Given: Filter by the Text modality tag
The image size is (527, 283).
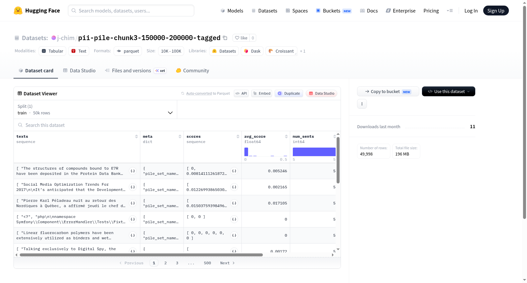Looking at the screenshot, I should (x=79, y=51).
